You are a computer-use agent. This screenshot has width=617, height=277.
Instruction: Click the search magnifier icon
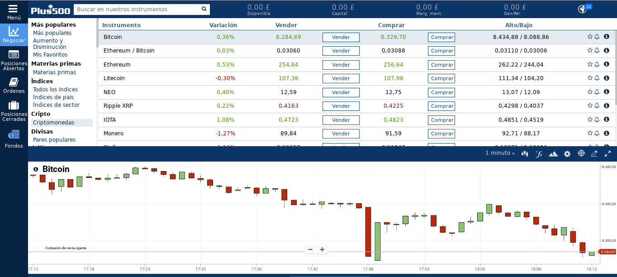tap(204, 9)
